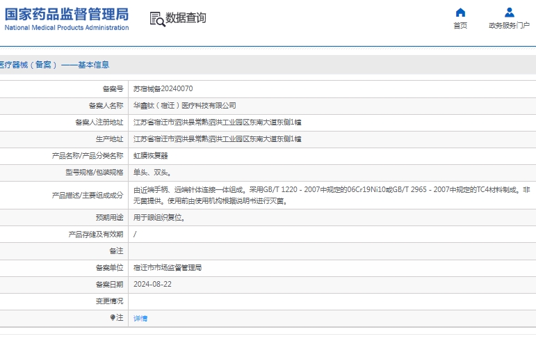
Task: Select the filing number 苏宿械备20240070
Action: tap(163, 89)
